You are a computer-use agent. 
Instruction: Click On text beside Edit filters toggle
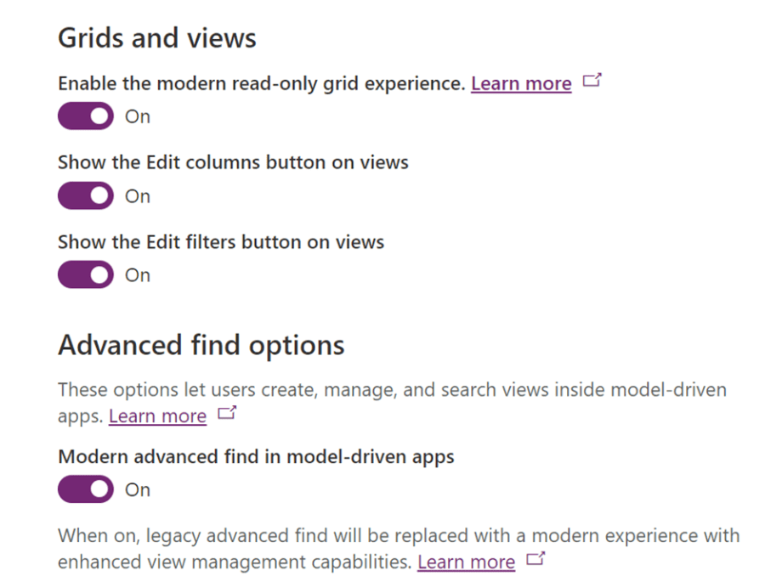coord(137,274)
